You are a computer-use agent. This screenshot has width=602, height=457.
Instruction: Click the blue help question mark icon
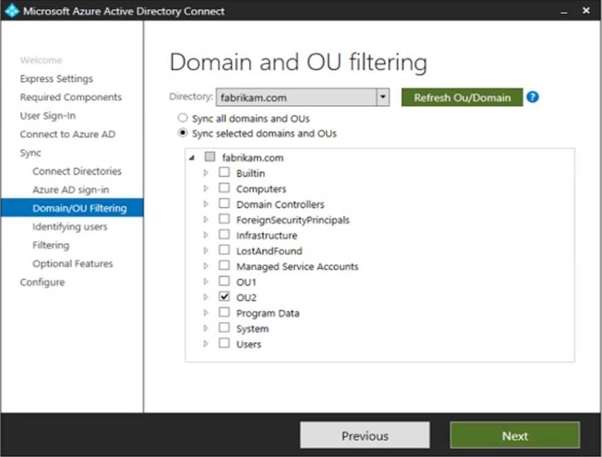[x=533, y=97]
